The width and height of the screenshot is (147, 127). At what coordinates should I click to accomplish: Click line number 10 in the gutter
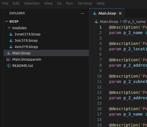99,76
